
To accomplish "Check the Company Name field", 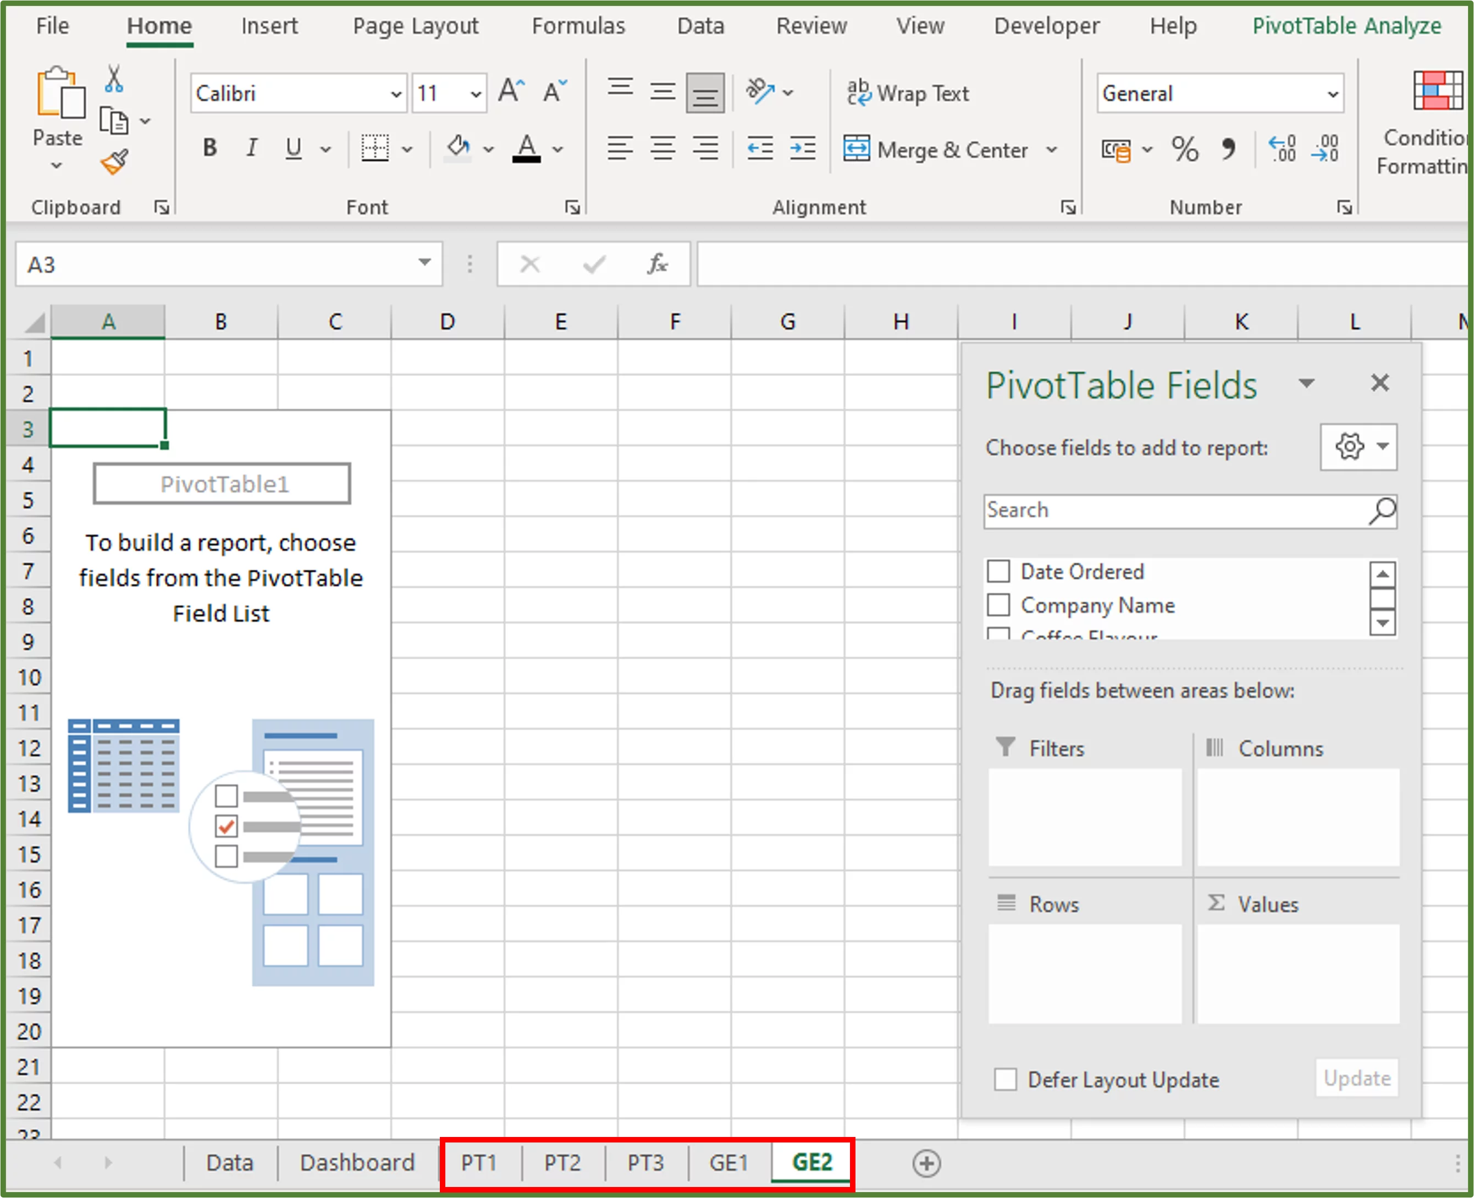I will pos(998,605).
